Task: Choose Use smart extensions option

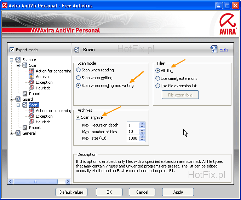Action: point(158,78)
